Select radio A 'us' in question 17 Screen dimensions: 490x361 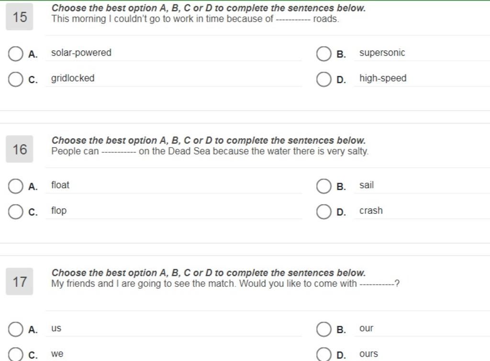pos(15,329)
